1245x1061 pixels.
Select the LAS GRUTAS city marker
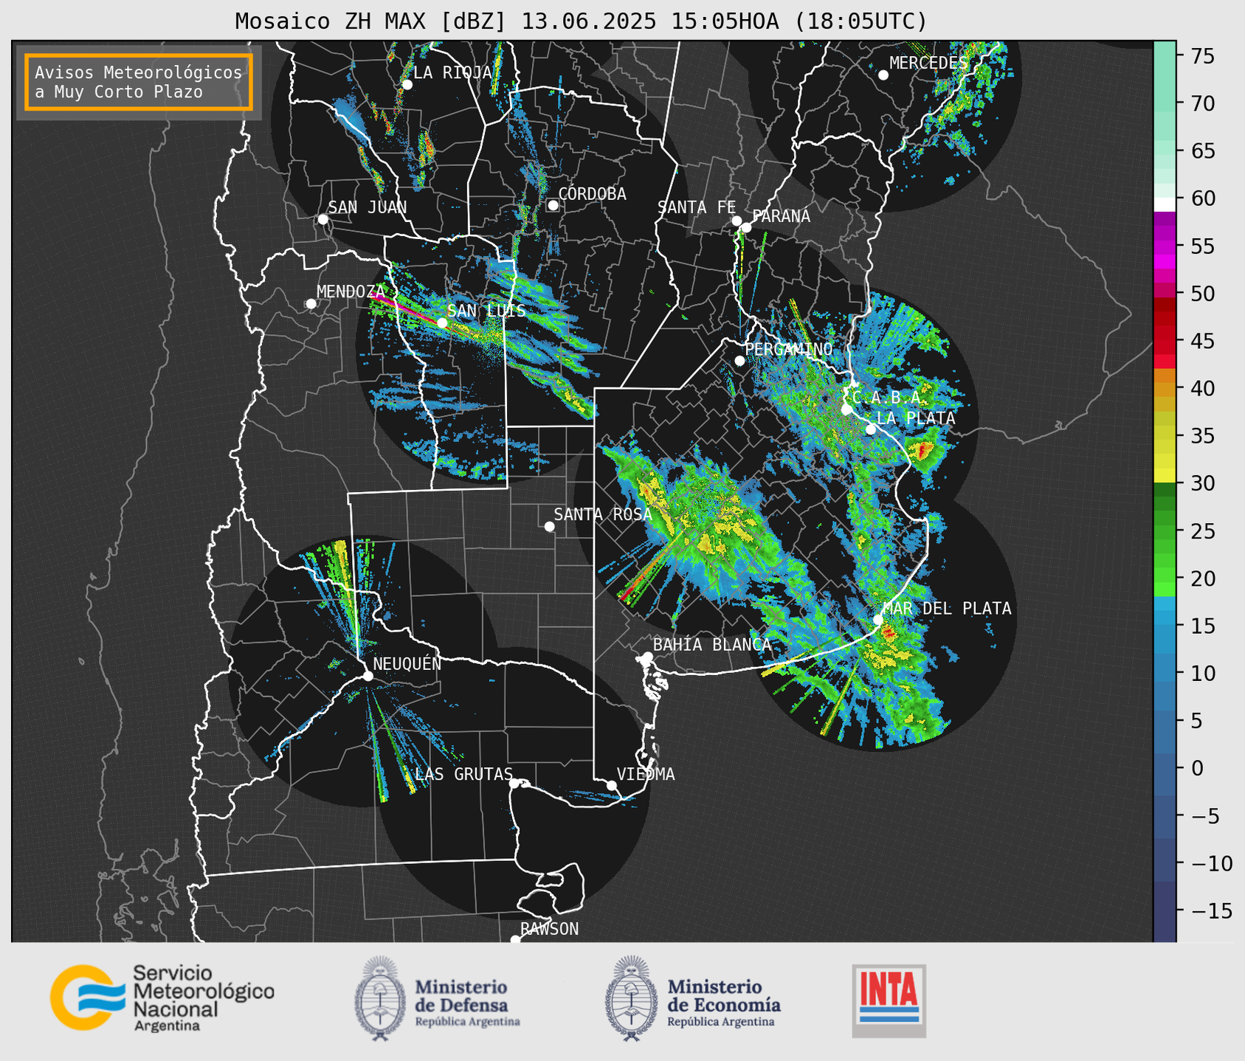tap(514, 784)
